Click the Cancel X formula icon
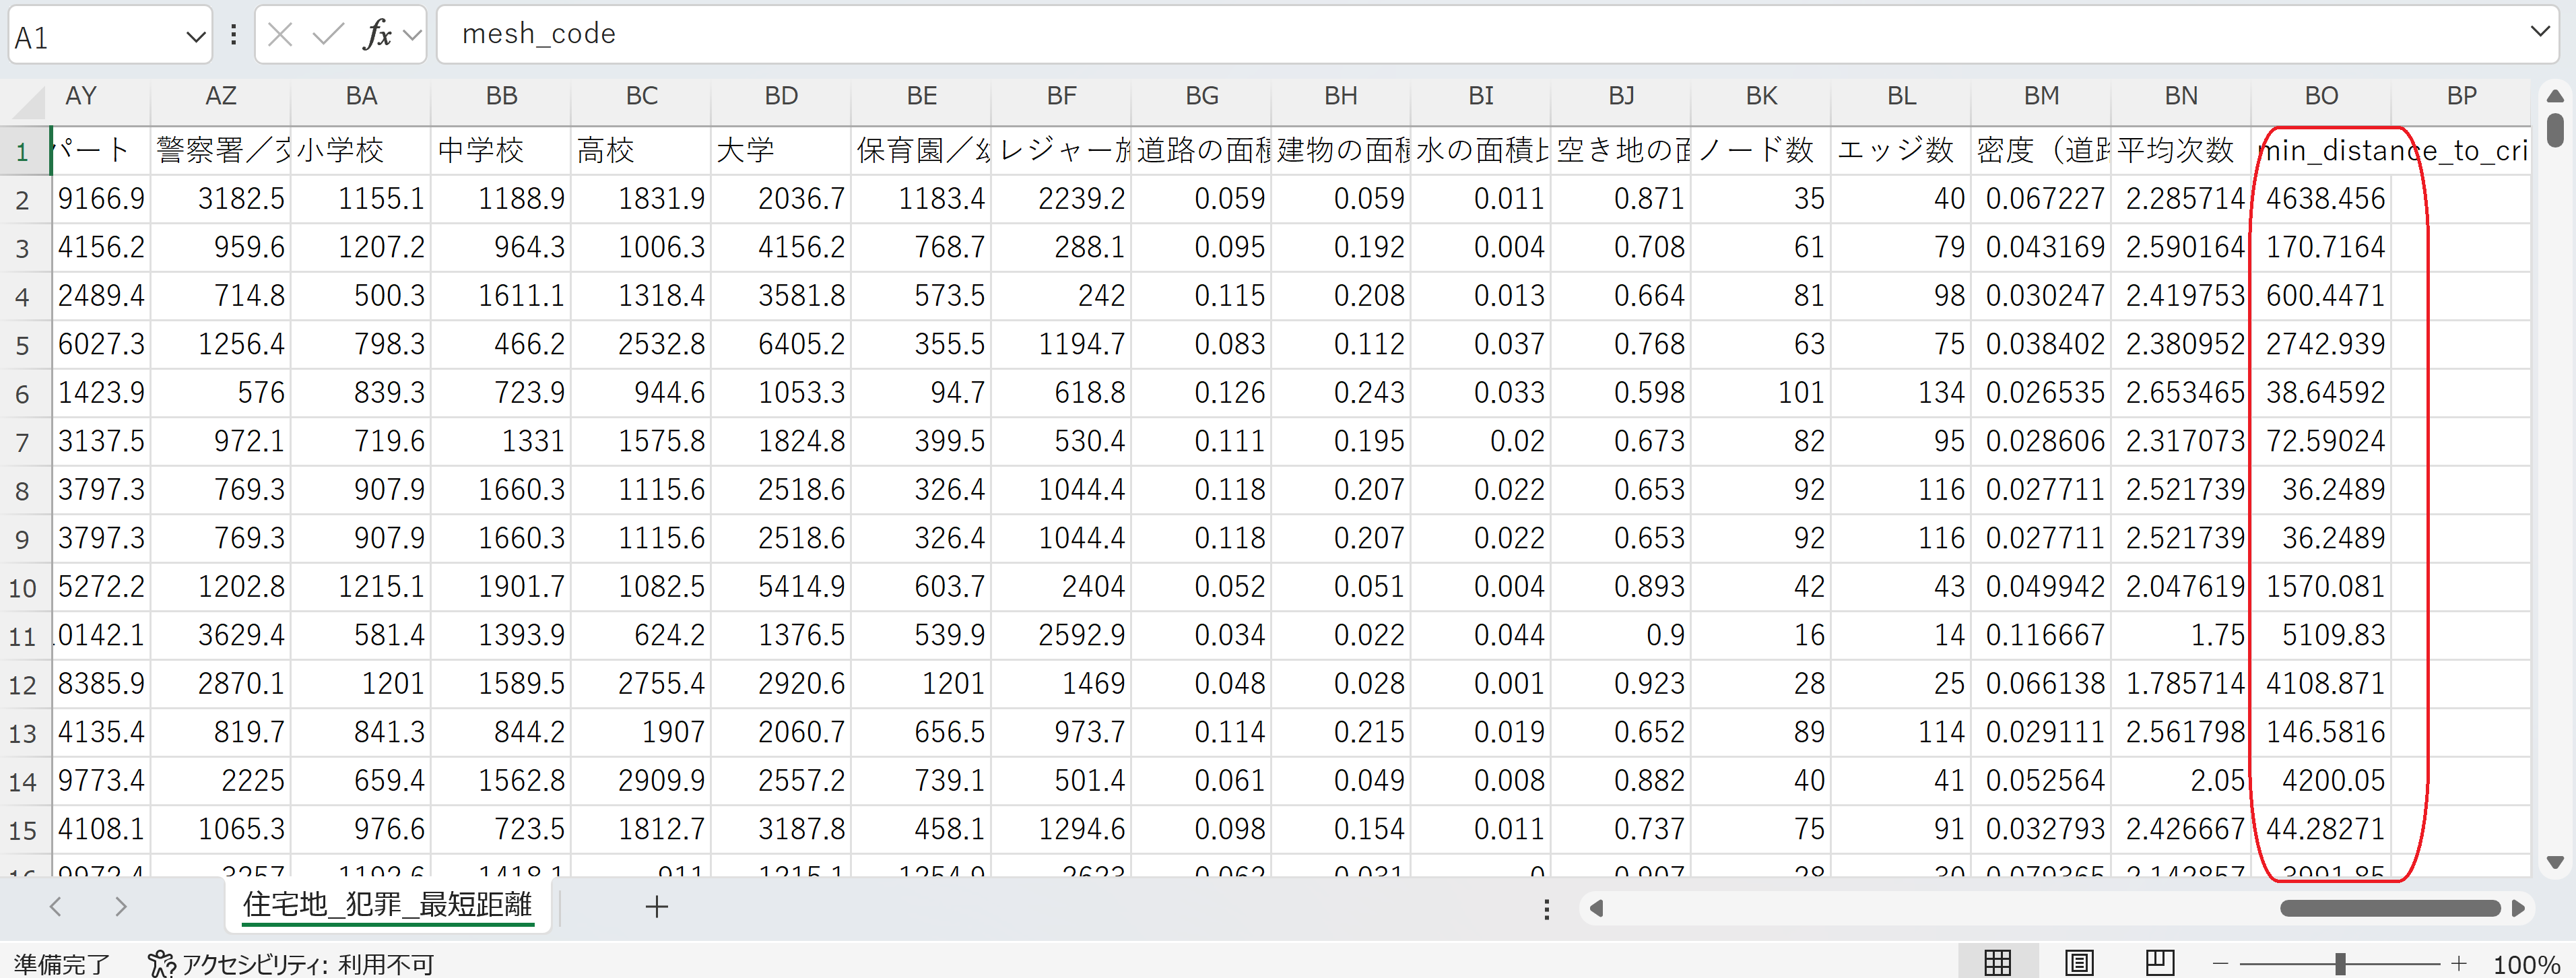This screenshot has height=978, width=2576. (281, 35)
